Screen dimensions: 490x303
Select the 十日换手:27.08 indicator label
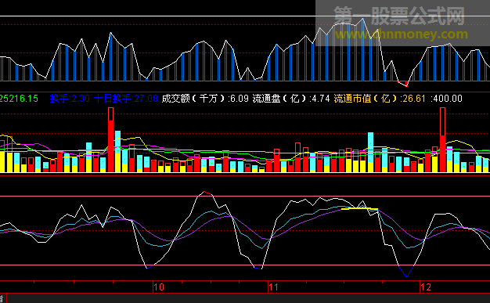(x=126, y=99)
